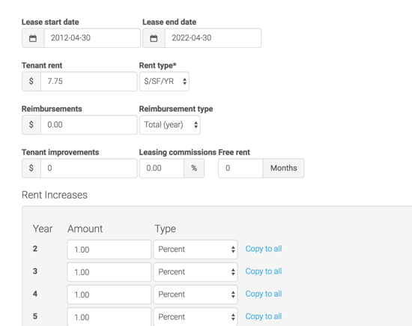
Task: Open the Reimbursement type dropdown
Action: 170,125
